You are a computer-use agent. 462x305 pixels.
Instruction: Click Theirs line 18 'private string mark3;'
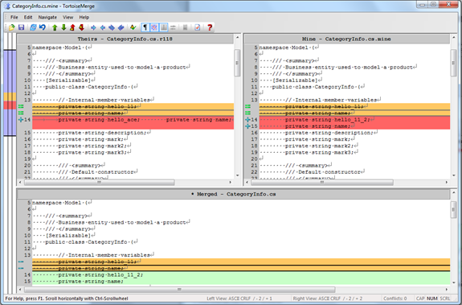pyautogui.click(x=92, y=152)
